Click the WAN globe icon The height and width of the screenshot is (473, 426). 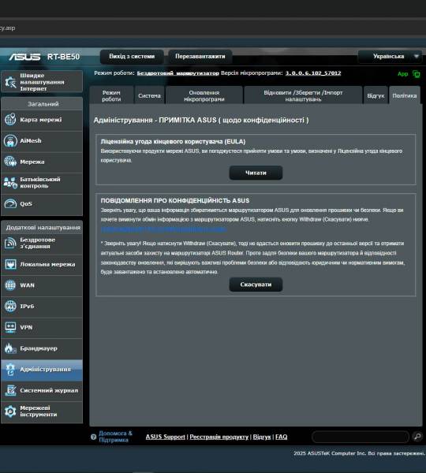10,285
